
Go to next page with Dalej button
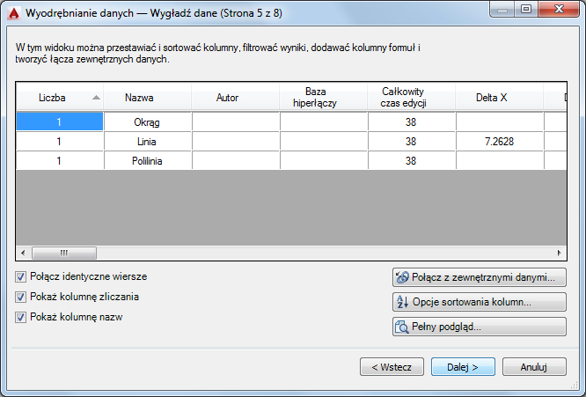[463, 367]
